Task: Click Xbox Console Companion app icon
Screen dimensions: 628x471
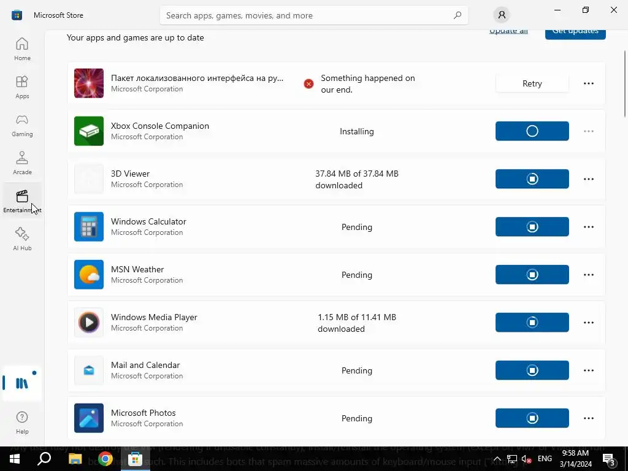Action: pyautogui.click(x=89, y=131)
